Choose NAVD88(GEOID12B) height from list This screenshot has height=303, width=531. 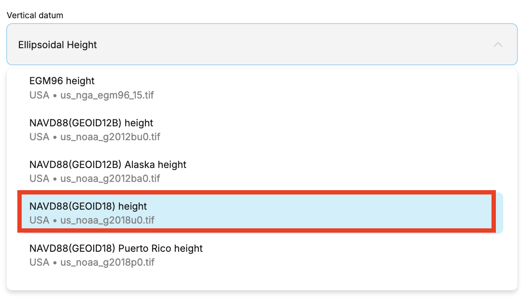tap(262, 129)
